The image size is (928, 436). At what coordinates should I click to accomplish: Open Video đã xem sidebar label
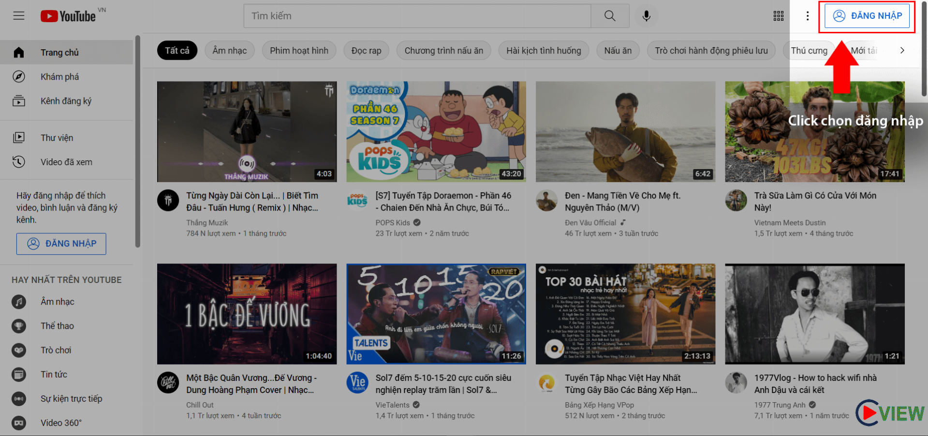tap(66, 162)
